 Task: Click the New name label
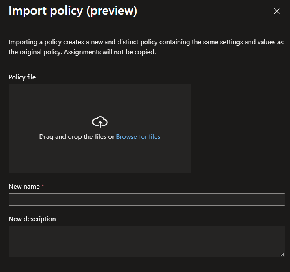24,187
